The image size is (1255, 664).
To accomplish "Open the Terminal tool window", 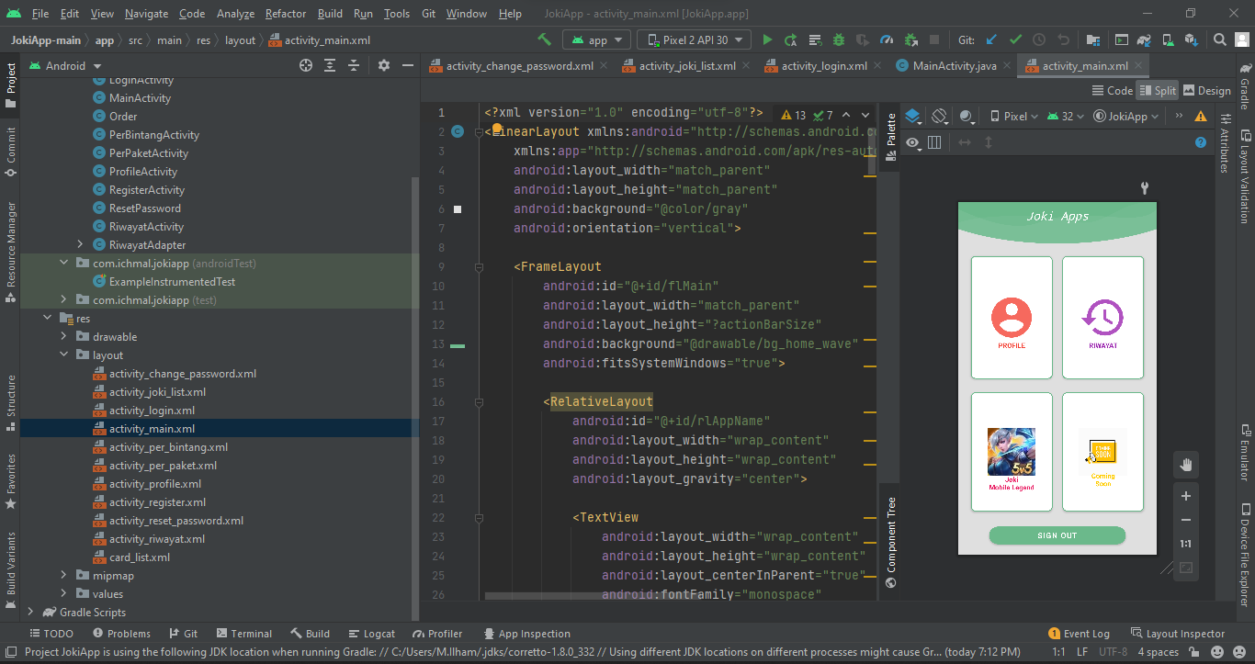I will 243,634.
